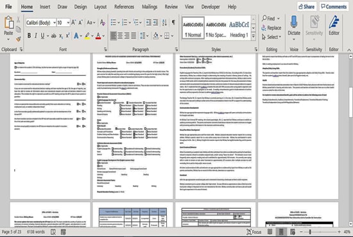Align text right

tap(127, 35)
